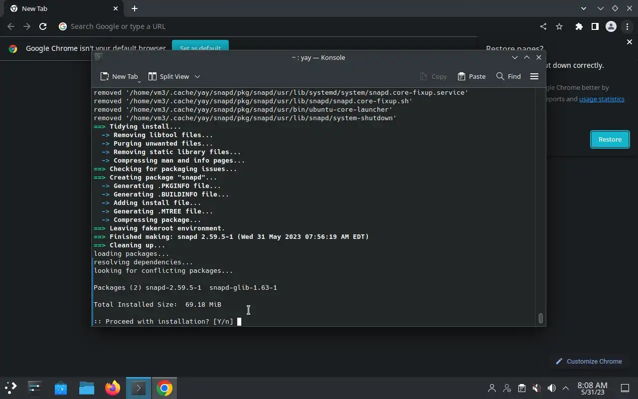This screenshot has height=399, width=638.
Task: Open Find in Konsole toolbar
Action: coord(508,76)
